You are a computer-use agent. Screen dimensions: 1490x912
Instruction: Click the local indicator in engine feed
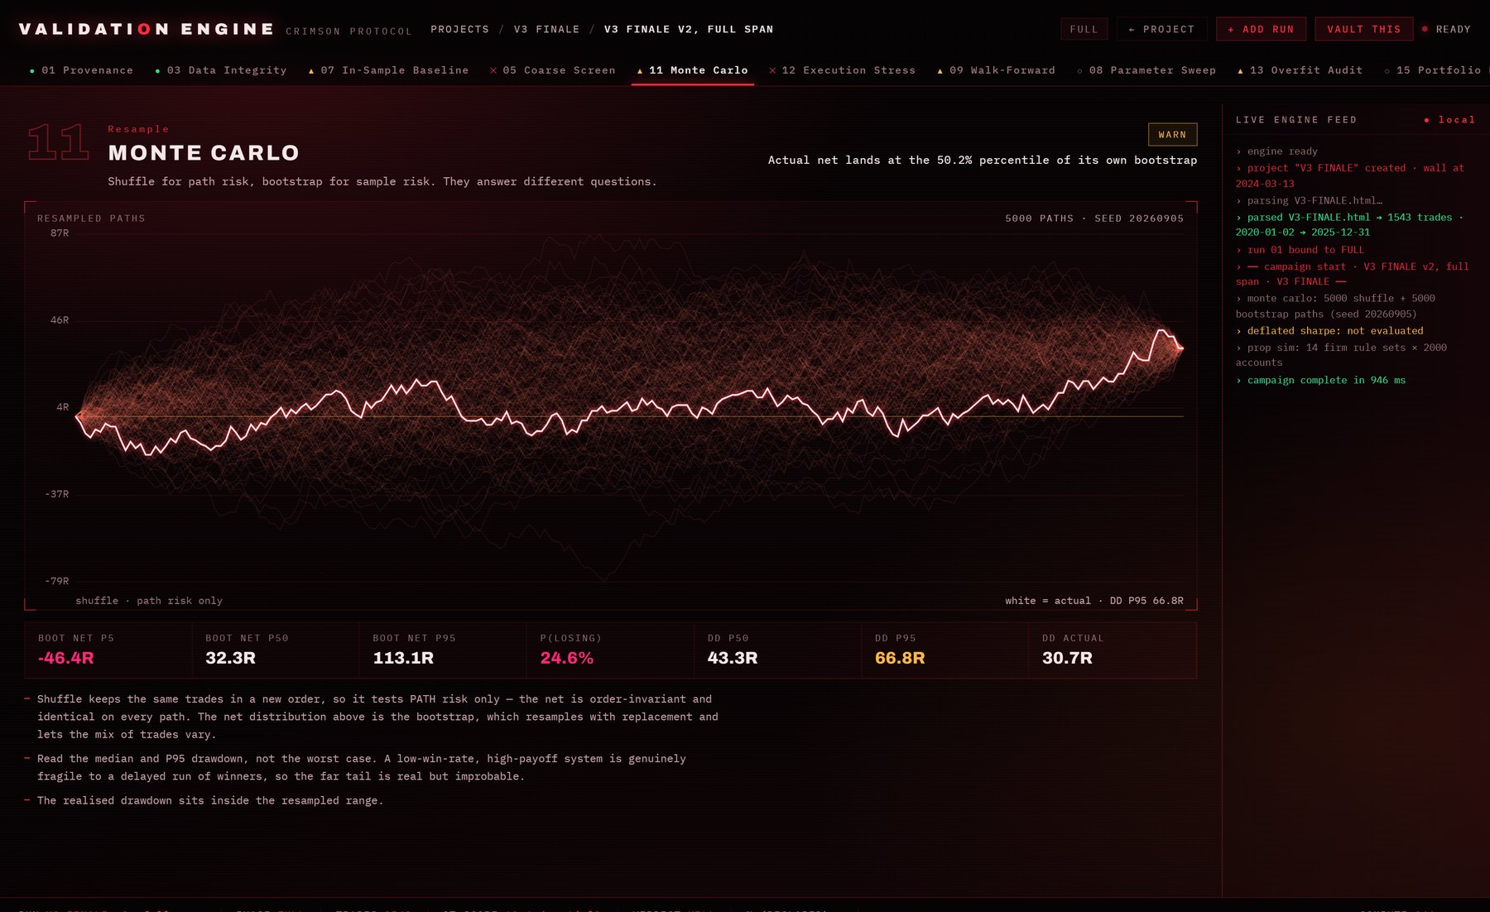point(1449,120)
